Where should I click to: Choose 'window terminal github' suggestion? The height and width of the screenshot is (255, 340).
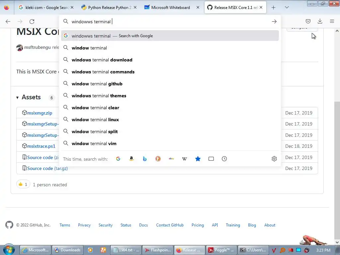click(x=170, y=84)
